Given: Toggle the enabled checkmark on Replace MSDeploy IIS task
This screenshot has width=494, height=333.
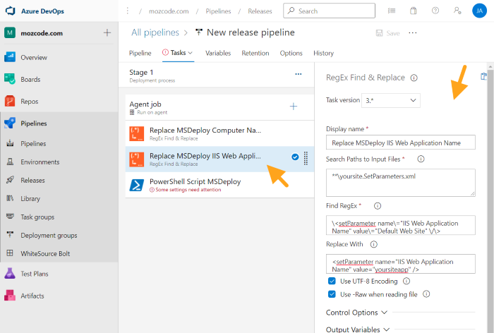Looking at the screenshot, I should [294, 157].
